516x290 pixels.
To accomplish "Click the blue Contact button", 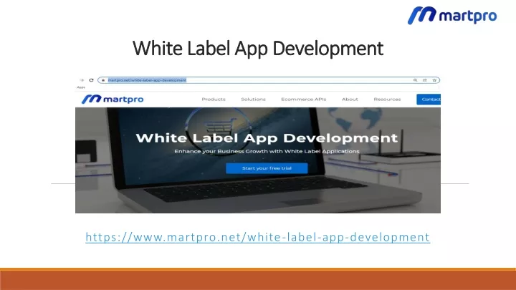I will pyautogui.click(x=429, y=100).
